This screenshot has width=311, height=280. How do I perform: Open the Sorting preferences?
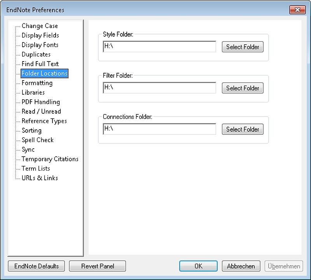tap(31, 130)
